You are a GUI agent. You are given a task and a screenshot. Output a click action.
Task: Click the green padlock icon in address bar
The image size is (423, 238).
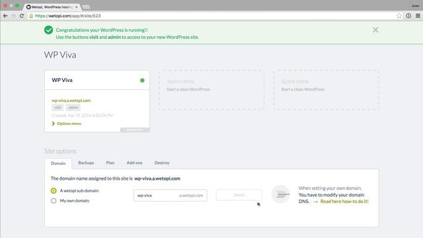point(31,16)
